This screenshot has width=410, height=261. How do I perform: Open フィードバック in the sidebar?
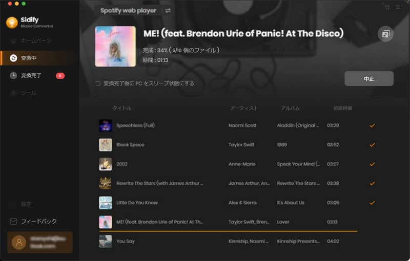(x=40, y=221)
